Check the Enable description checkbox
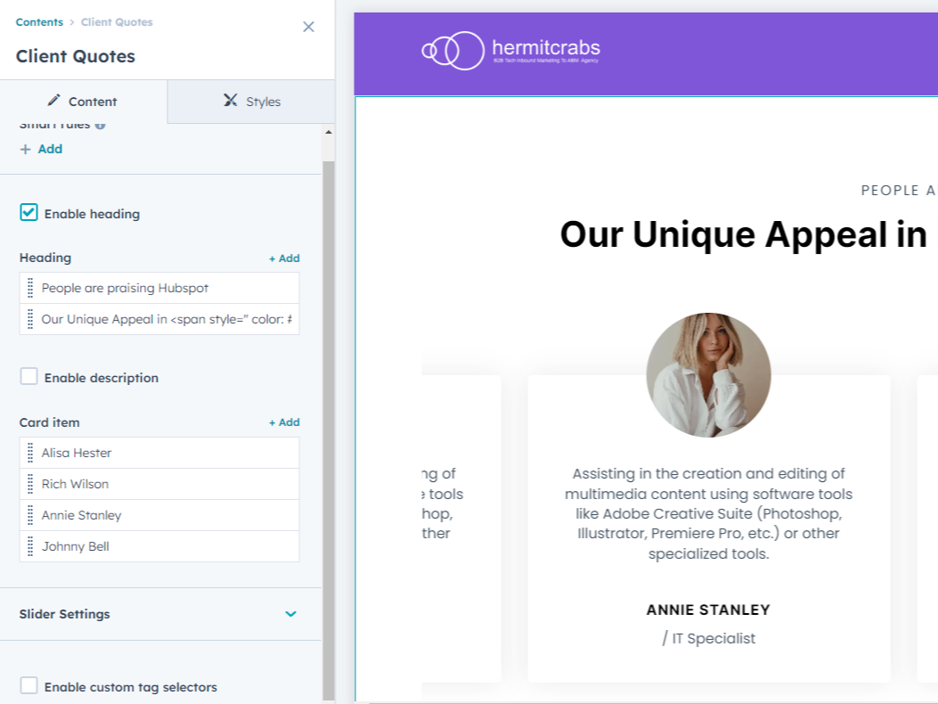 [29, 377]
